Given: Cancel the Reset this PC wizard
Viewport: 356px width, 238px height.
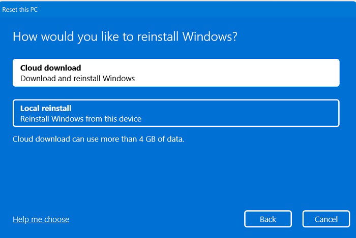Looking at the screenshot, I should [326, 219].
